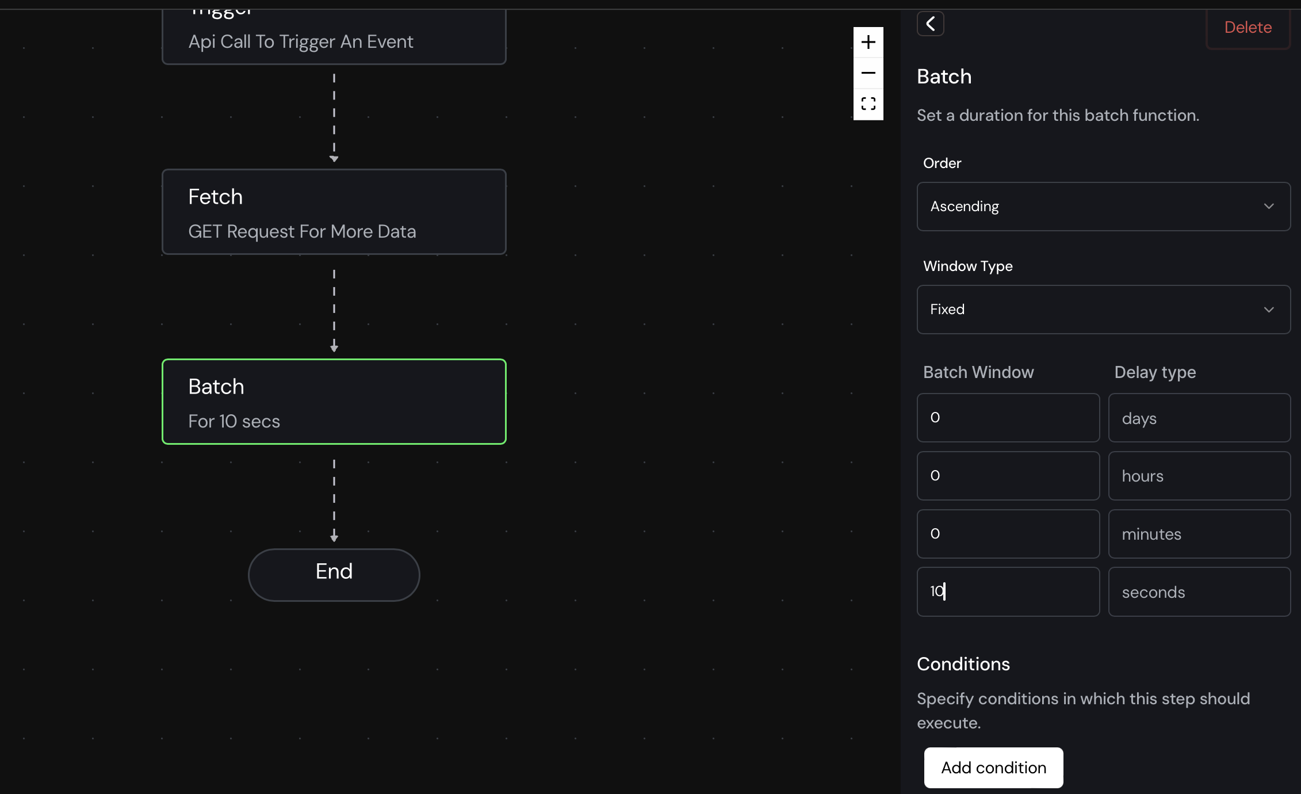Fit the workflow view to screen
The height and width of the screenshot is (794, 1301).
(x=868, y=104)
